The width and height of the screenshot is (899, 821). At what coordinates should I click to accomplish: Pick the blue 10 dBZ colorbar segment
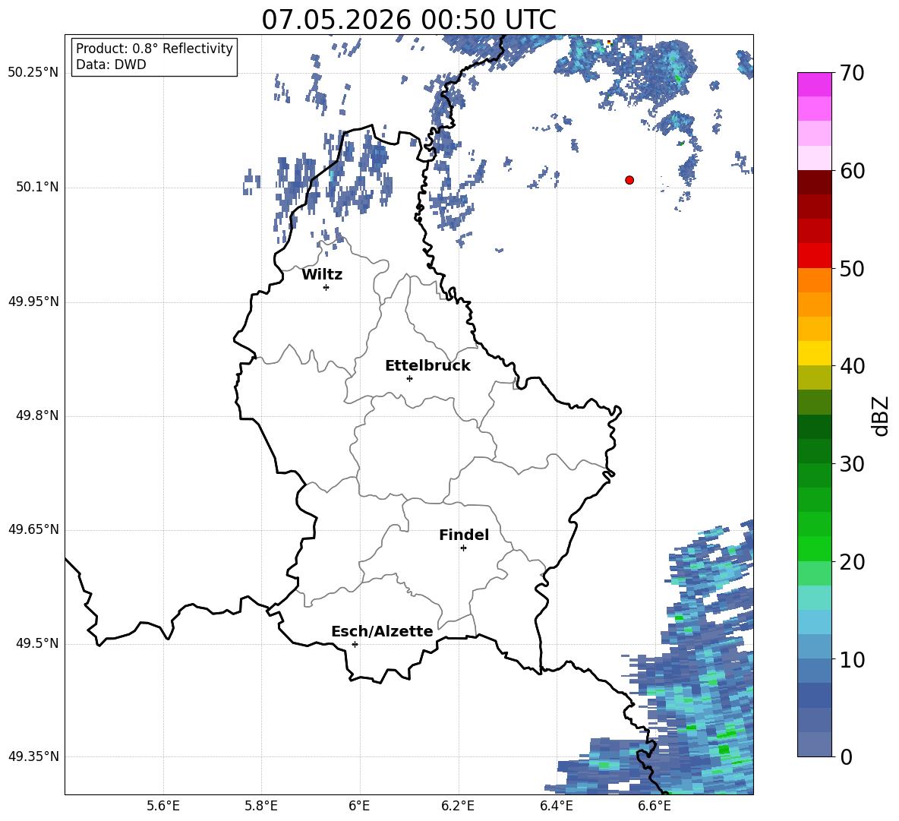814,647
